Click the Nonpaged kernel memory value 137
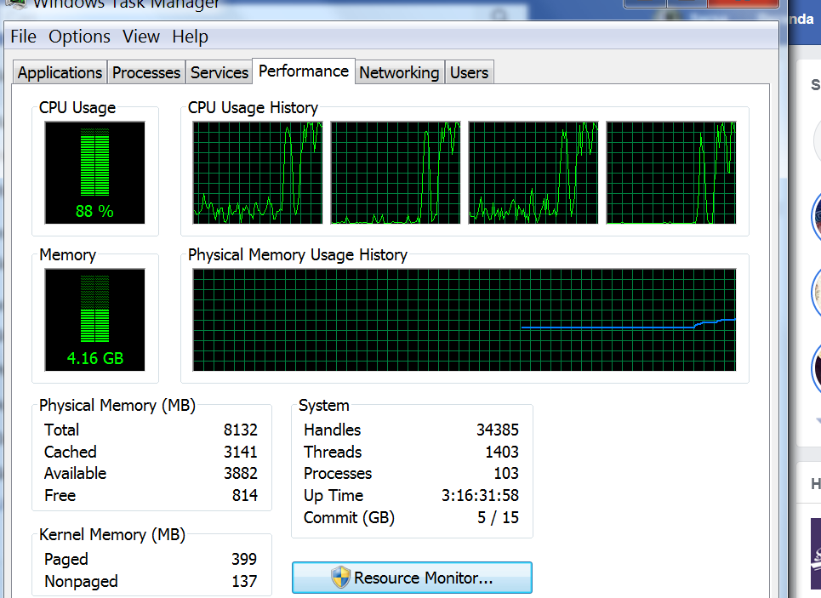This screenshot has width=821, height=598. tap(244, 581)
